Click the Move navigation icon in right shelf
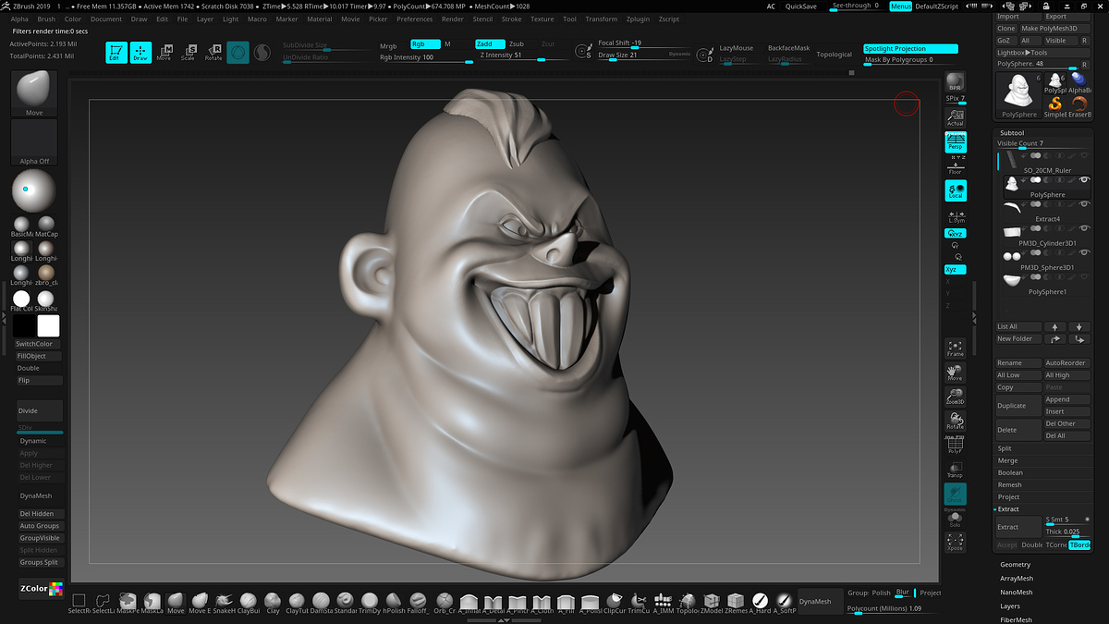The height and width of the screenshot is (624, 1109). (956, 373)
